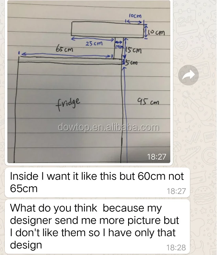Select the "What do you think" message bubble
Viewport: 217px width, 255px height.
(x=97, y=227)
